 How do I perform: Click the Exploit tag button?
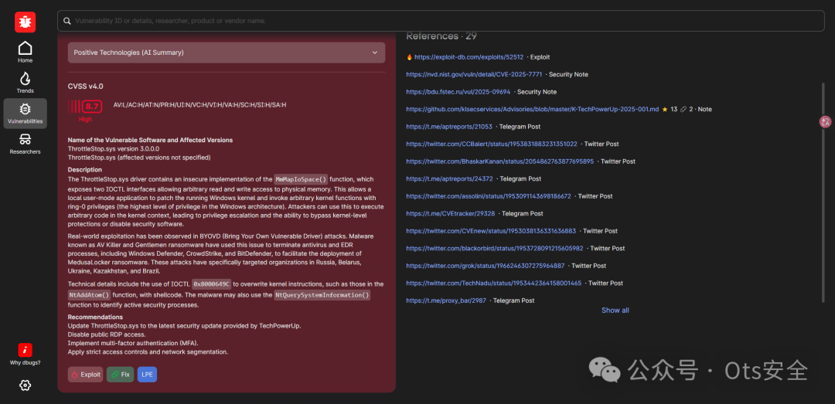coord(85,374)
